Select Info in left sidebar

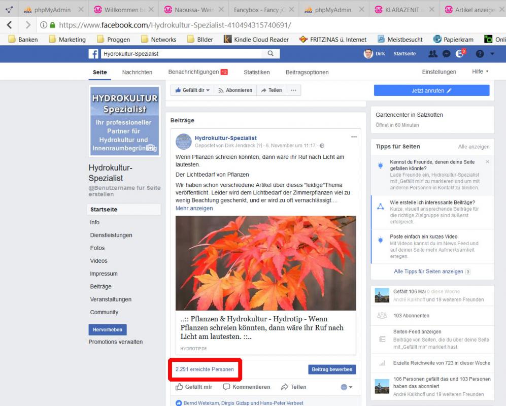pyautogui.click(x=94, y=222)
